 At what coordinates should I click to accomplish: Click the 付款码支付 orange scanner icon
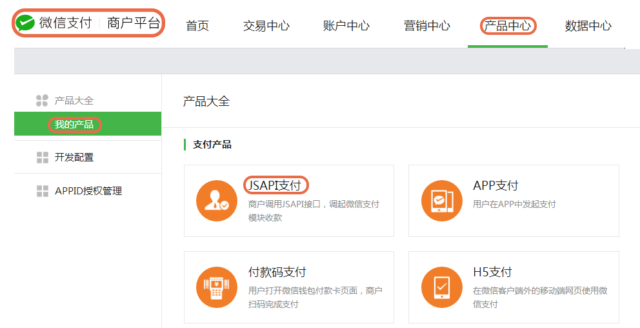[217, 287]
